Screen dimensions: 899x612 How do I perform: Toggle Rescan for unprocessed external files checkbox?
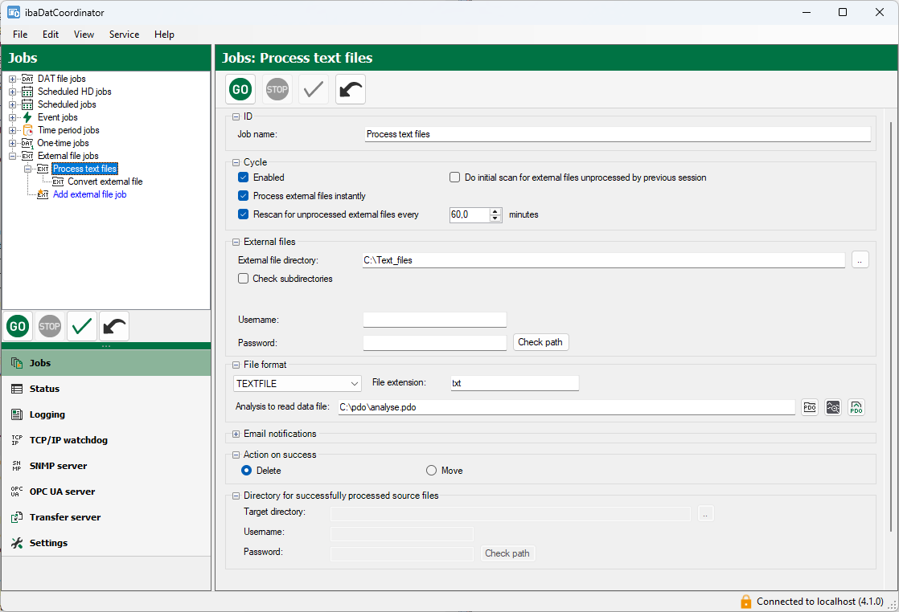243,214
